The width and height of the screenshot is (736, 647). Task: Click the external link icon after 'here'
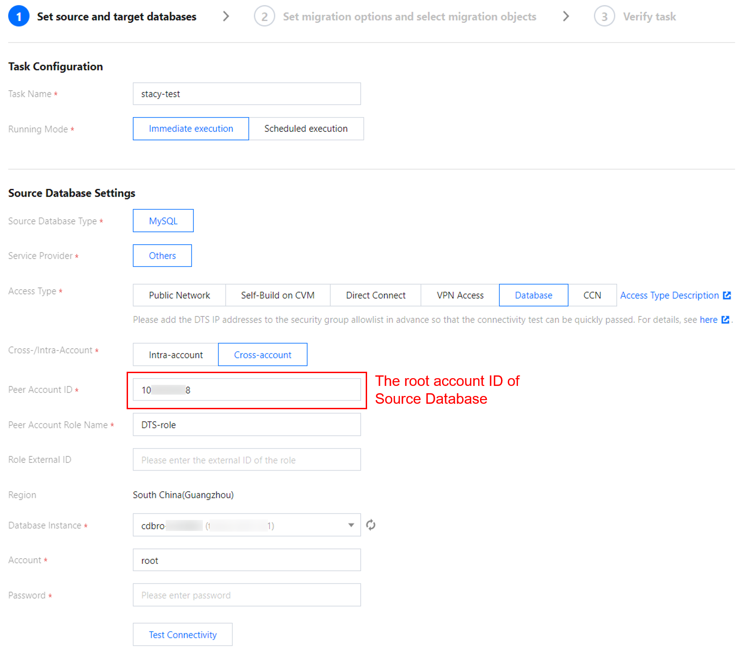click(725, 320)
